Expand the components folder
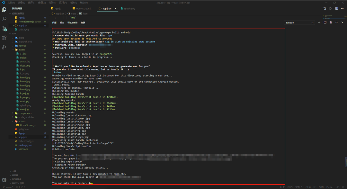Screen dimensions: 347x189 (x=25, y=113)
